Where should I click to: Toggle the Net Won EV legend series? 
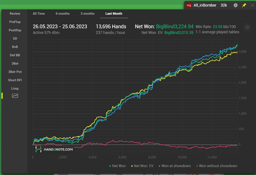(x=142, y=166)
